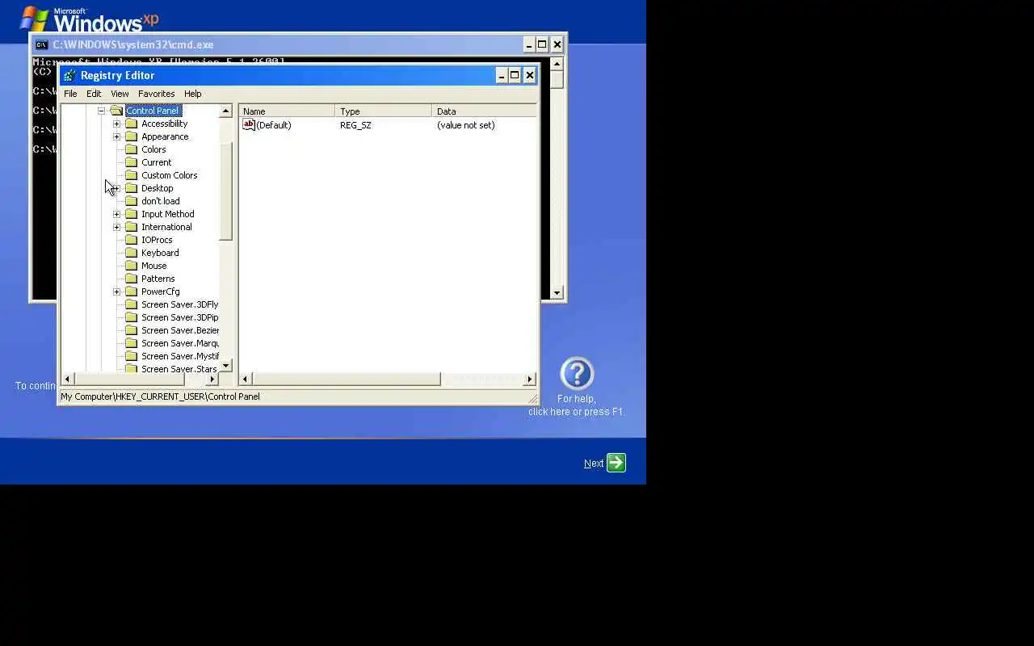Screen dimensions: 1034x646
Task: Expand the Input Method key
Action: click(116, 214)
